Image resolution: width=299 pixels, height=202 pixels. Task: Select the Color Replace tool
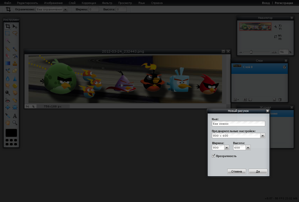tap(8, 70)
